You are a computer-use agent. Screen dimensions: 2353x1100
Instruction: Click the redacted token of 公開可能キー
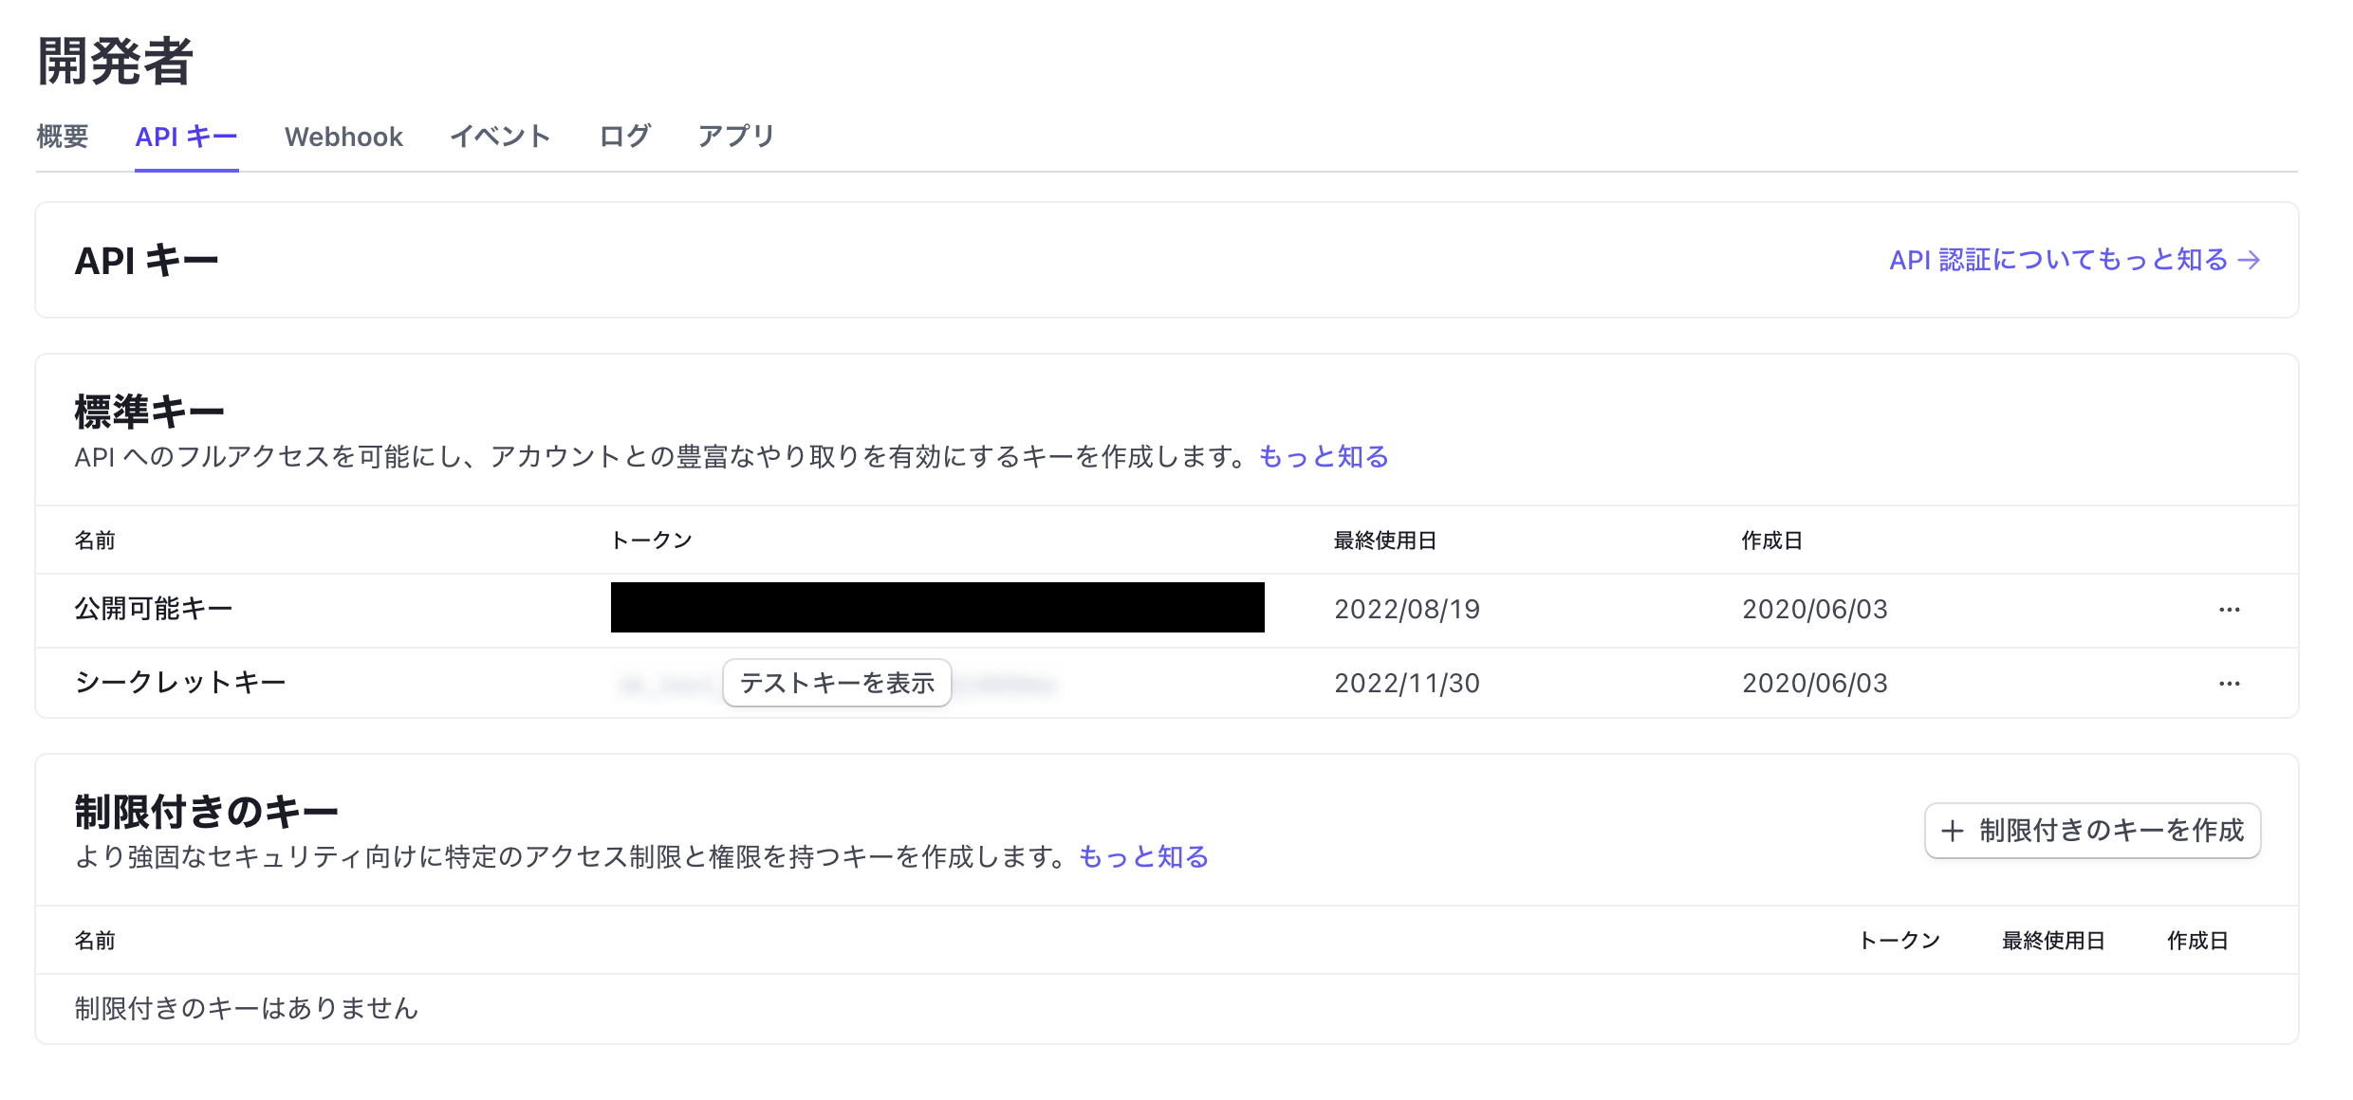937,608
